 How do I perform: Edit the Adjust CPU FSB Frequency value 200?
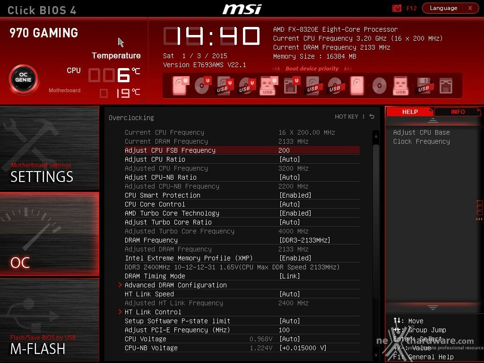point(284,150)
